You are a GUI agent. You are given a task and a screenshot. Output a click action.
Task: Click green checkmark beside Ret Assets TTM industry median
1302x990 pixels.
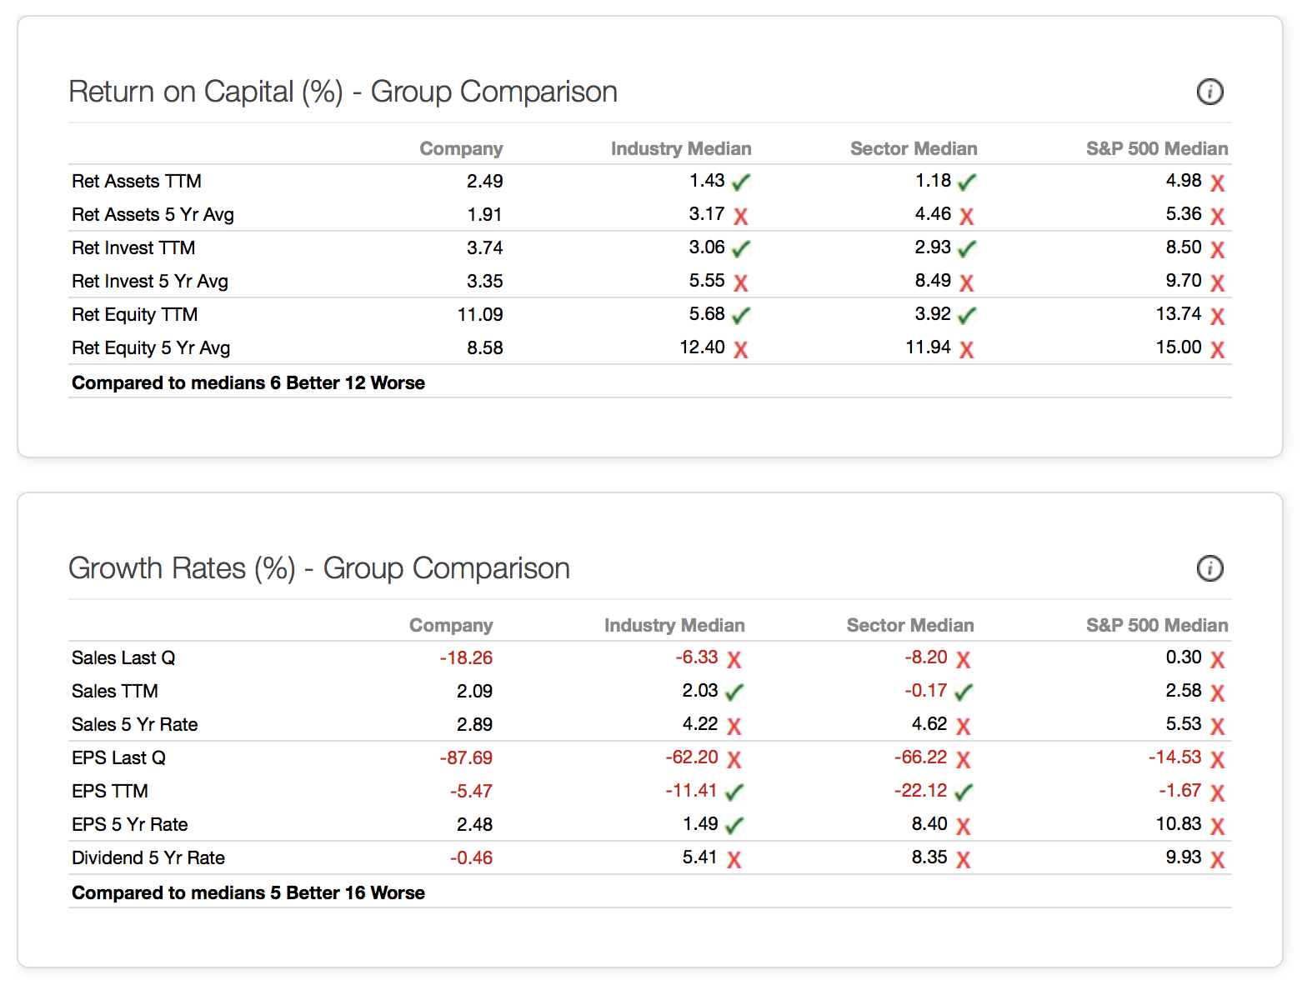pos(741,182)
